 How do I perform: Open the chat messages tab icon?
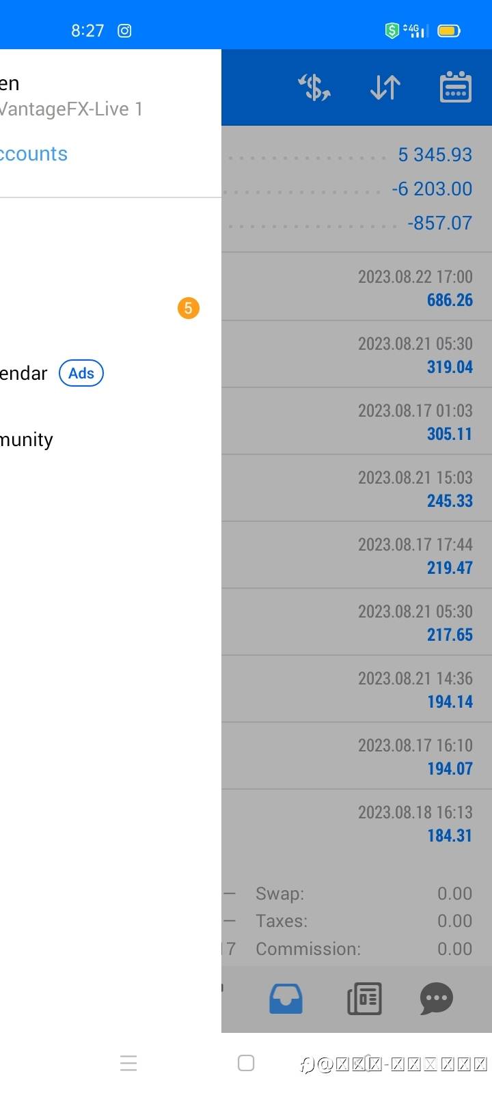tap(437, 999)
